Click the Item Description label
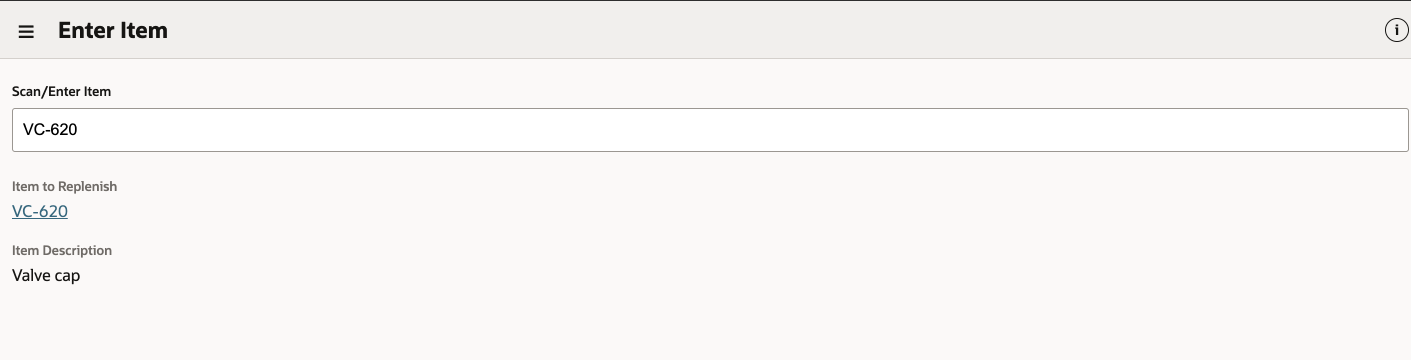Screen dimensions: 1411x360 point(62,250)
